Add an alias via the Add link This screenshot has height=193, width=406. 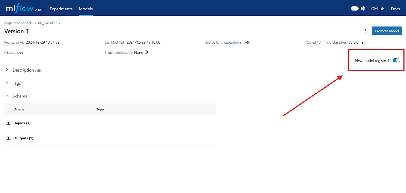[20, 53]
